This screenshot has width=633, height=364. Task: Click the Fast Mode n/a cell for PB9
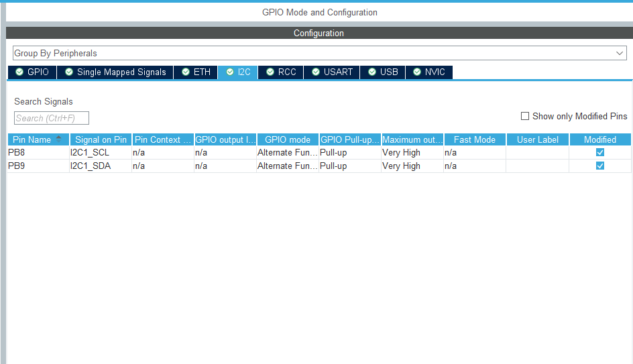(x=475, y=166)
